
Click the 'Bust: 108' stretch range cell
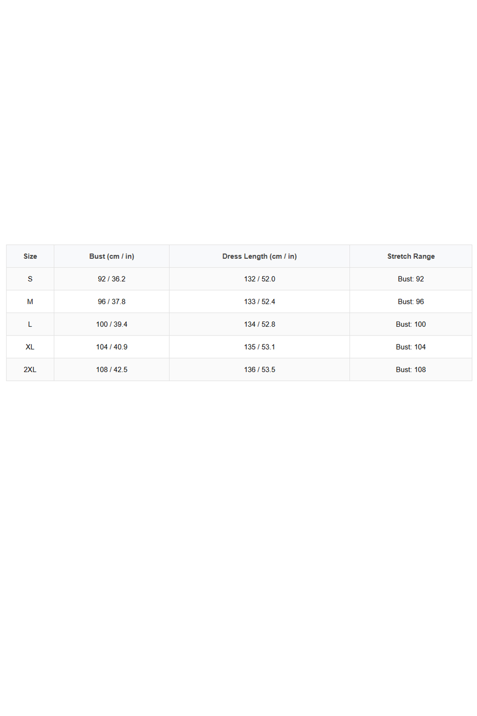pos(411,370)
